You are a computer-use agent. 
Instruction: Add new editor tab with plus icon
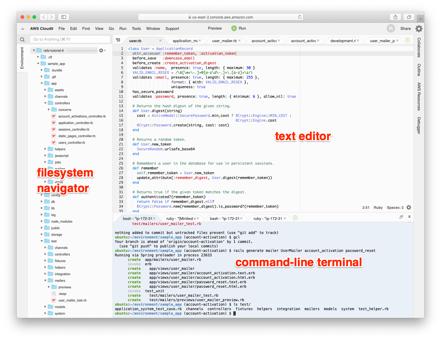pyautogui.click(x=408, y=40)
